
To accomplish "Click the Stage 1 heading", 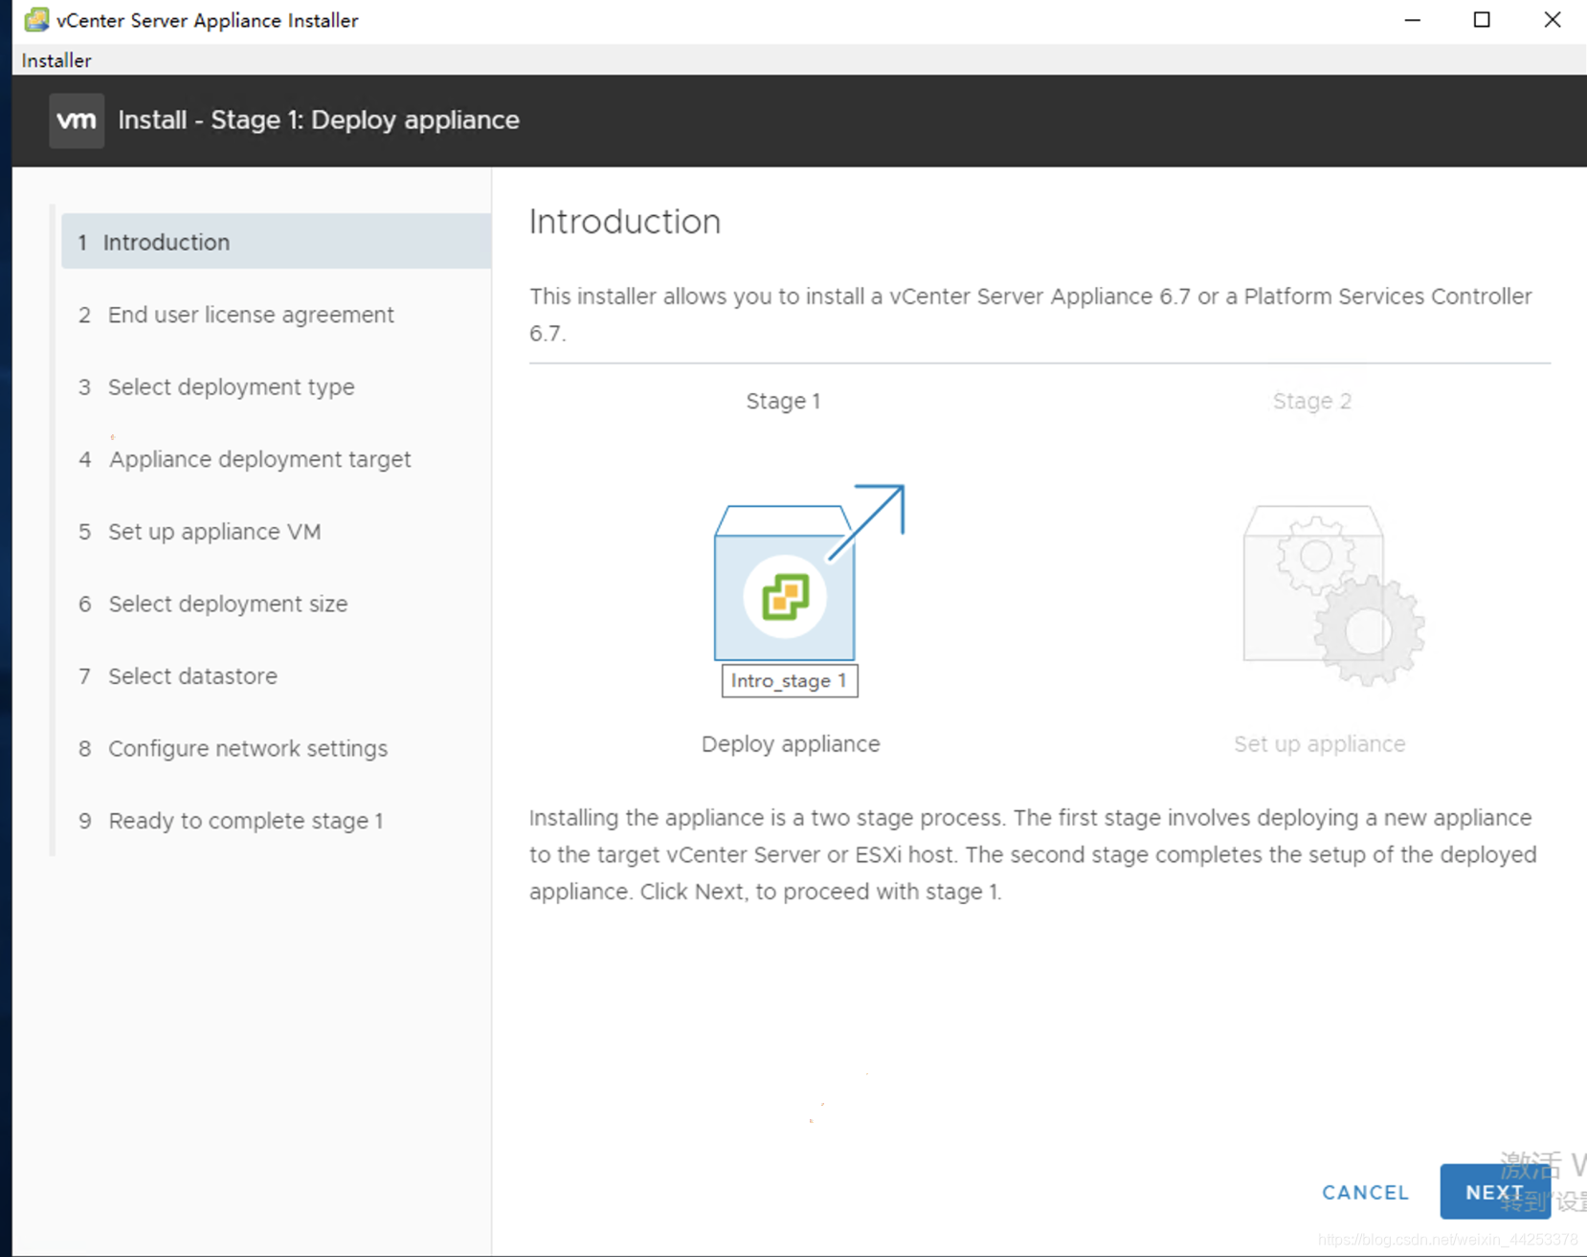I will [783, 401].
